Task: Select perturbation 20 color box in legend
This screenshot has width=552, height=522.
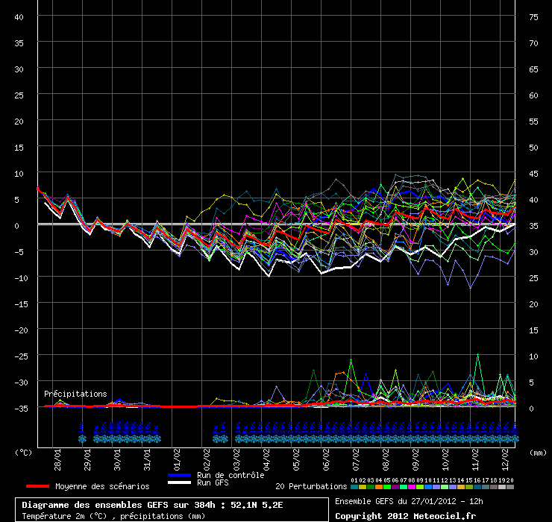Action: pyautogui.click(x=510, y=486)
